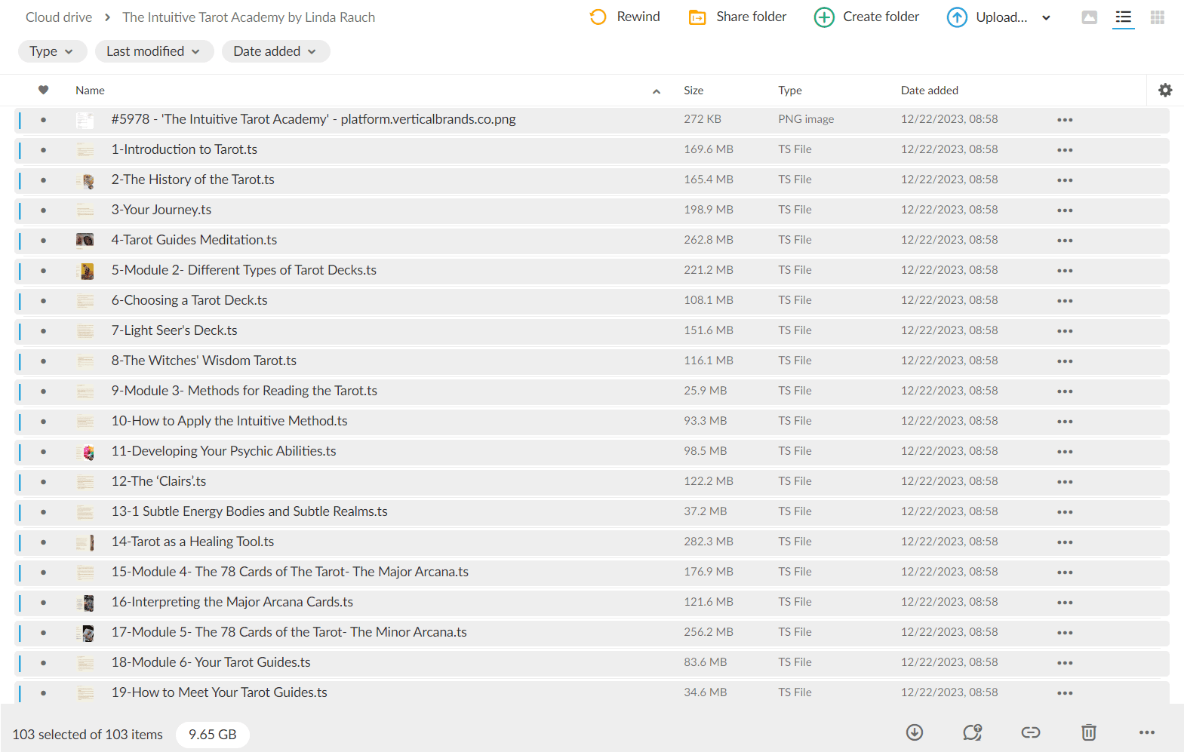Select file name 14-Tarot as a Healing Tool.ts
The height and width of the screenshot is (752, 1184).
point(192,542)
